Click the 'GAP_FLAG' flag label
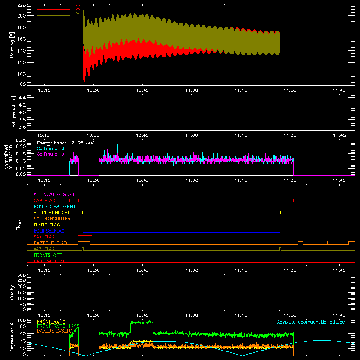This screenshot has width=360, height=360. [44, 200]
